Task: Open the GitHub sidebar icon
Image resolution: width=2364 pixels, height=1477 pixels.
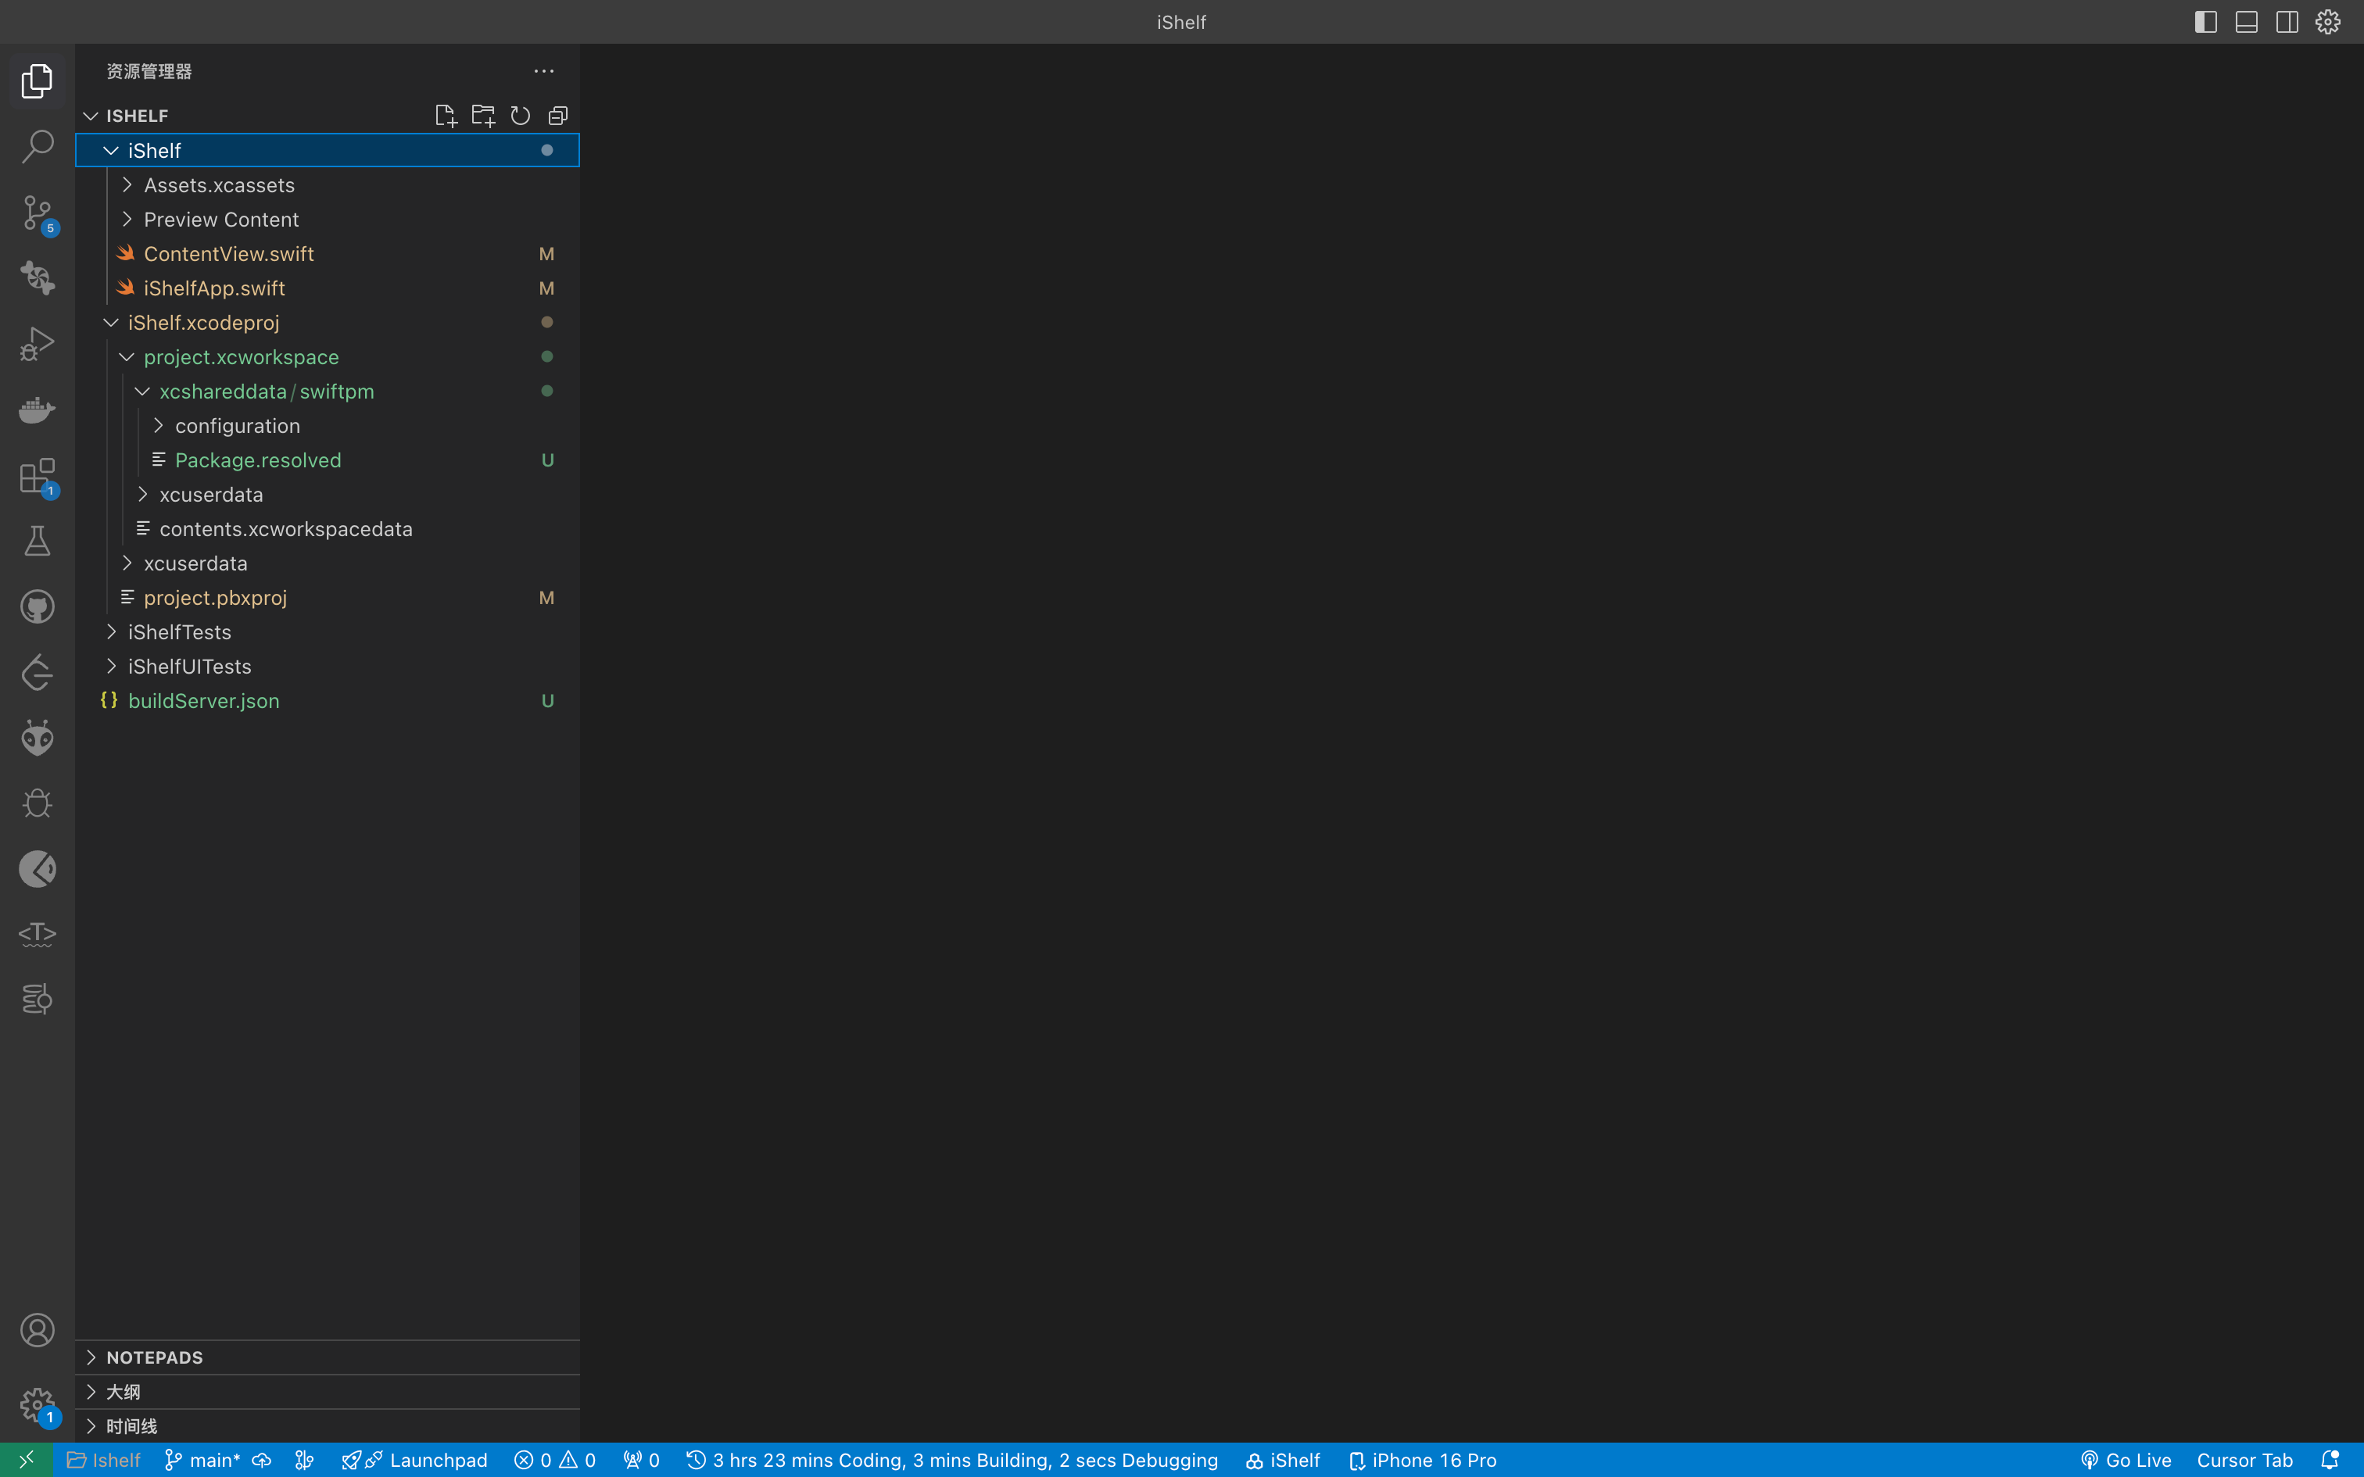Action: click(x=37, y=606)
